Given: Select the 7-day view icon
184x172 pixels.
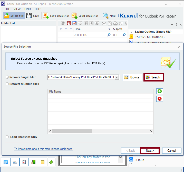Looking at the screenshot, I should point(91,23).
